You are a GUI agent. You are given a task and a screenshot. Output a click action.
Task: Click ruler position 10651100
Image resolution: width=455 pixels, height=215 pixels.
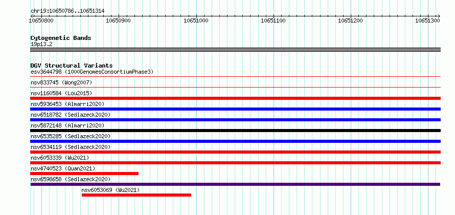pyautogui.click(x=274, y=20)
